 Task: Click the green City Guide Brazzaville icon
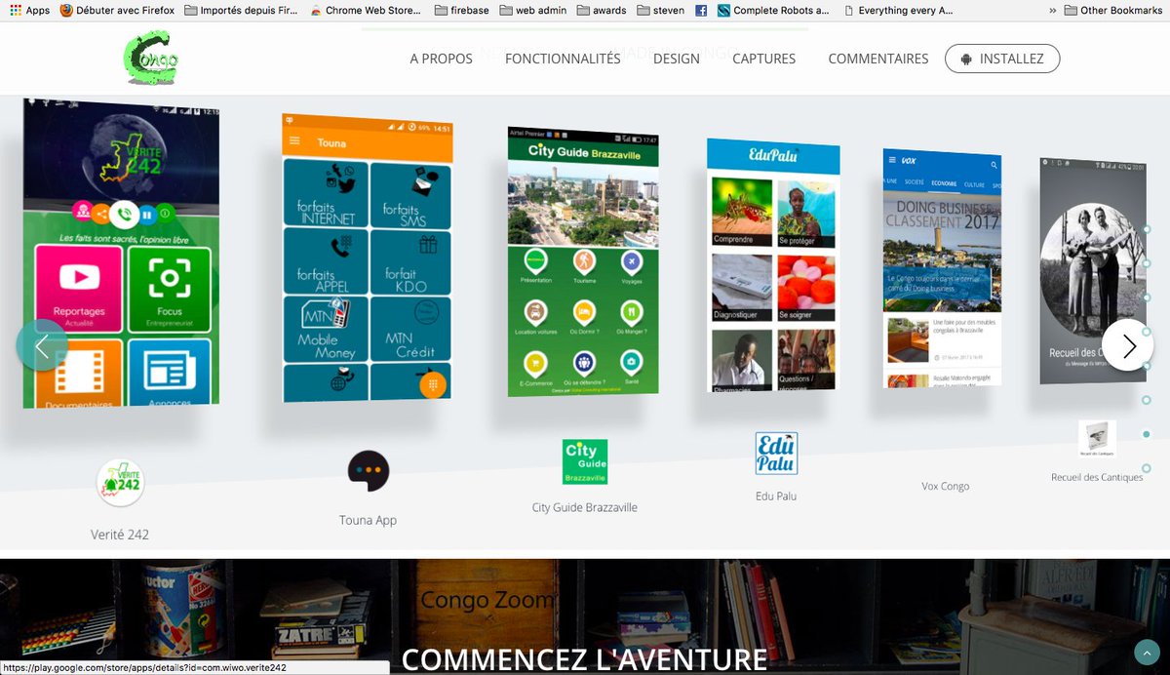585,461
